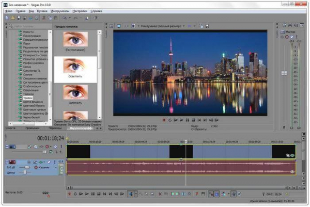
Task: Delete selection with the red X icon
Action: tap(160, 194)
